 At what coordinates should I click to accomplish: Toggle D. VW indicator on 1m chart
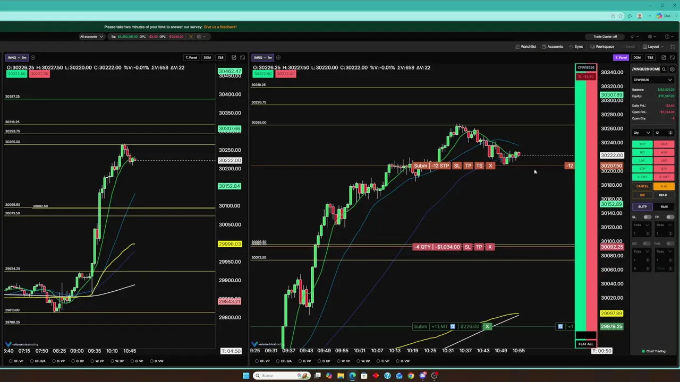(x=403, y=361)
